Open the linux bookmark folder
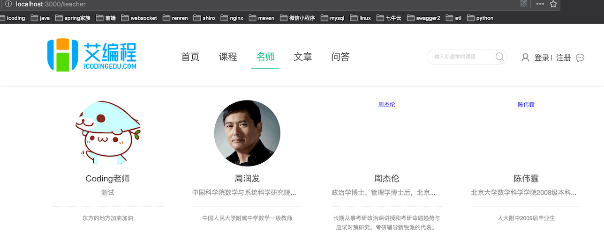604x246 pixels. 360,18
